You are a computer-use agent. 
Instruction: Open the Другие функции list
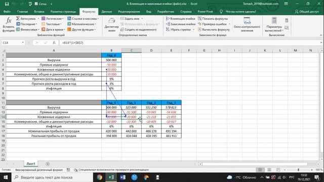82,29
